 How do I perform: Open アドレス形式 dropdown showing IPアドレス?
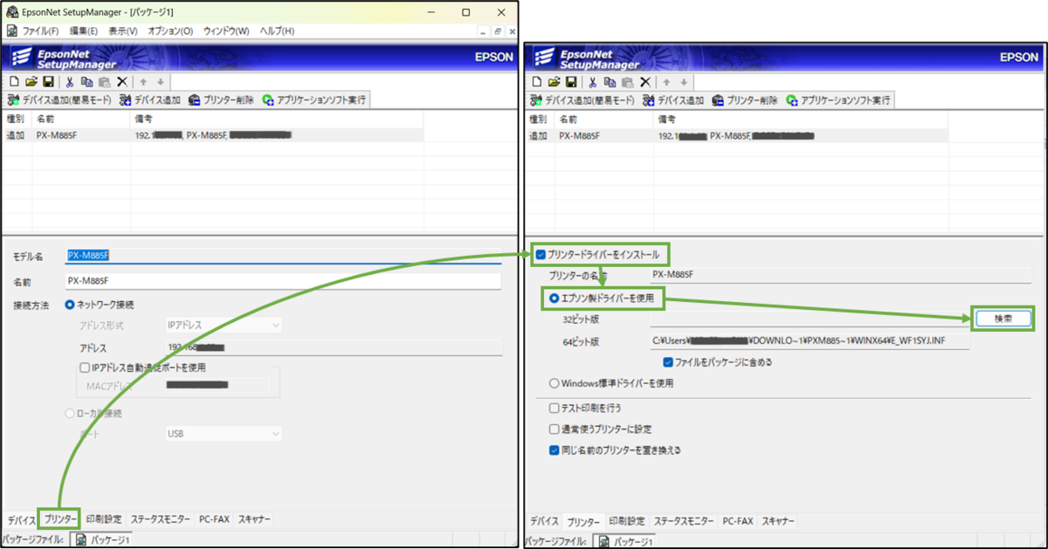pos(224,326)
